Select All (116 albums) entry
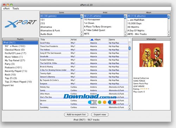The image size is (176, 128). (147, 16)
